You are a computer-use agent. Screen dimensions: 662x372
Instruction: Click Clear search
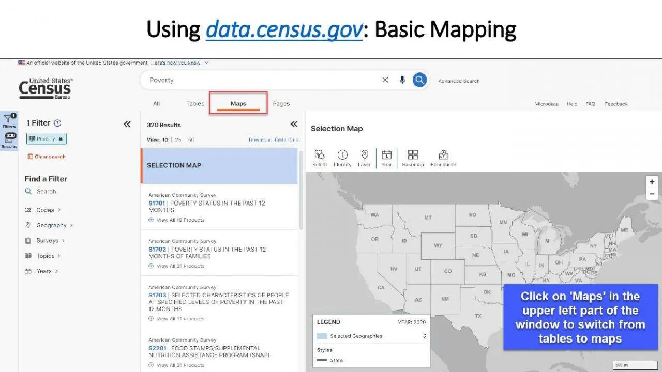(x=47, y=157)
